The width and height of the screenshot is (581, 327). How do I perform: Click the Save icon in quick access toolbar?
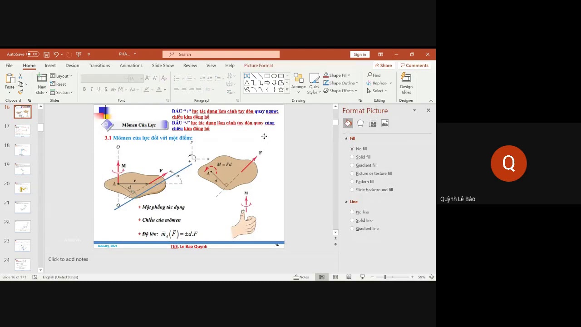[46, 54]
